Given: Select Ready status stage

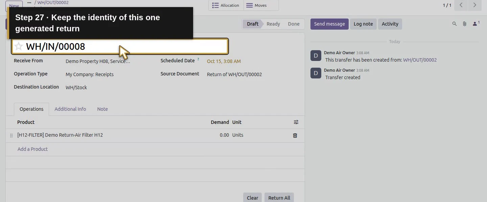Looking at the screenshot, I should click(273, 24).
